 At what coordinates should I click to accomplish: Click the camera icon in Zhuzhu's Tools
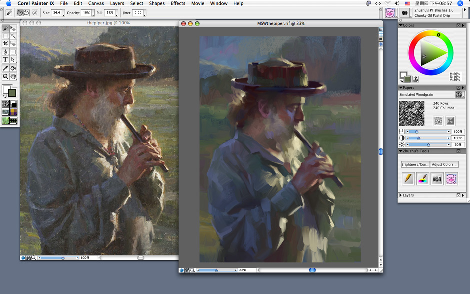(437, 179)
